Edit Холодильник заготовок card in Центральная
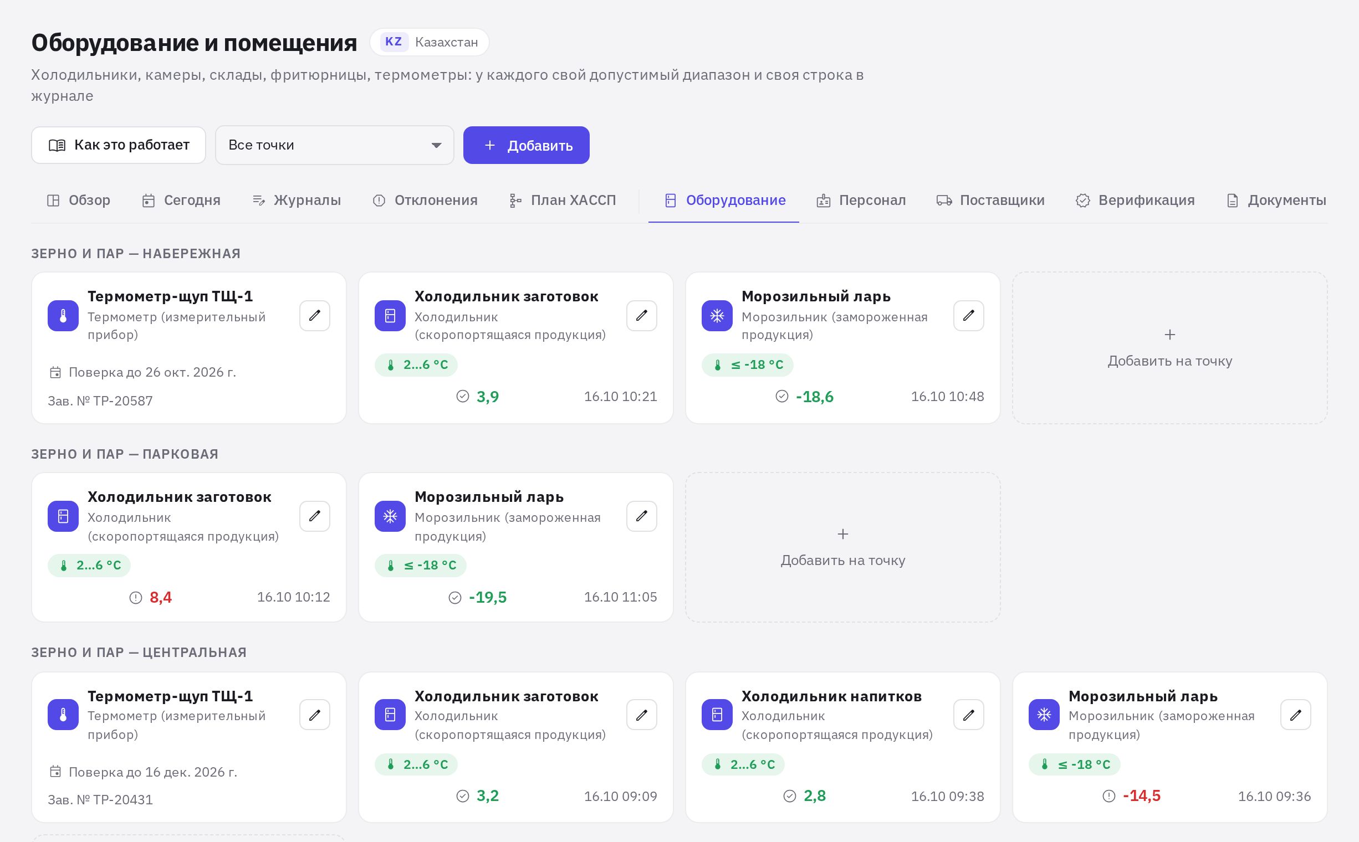Viewport: 1359px width, 842px height. point(642,715)
